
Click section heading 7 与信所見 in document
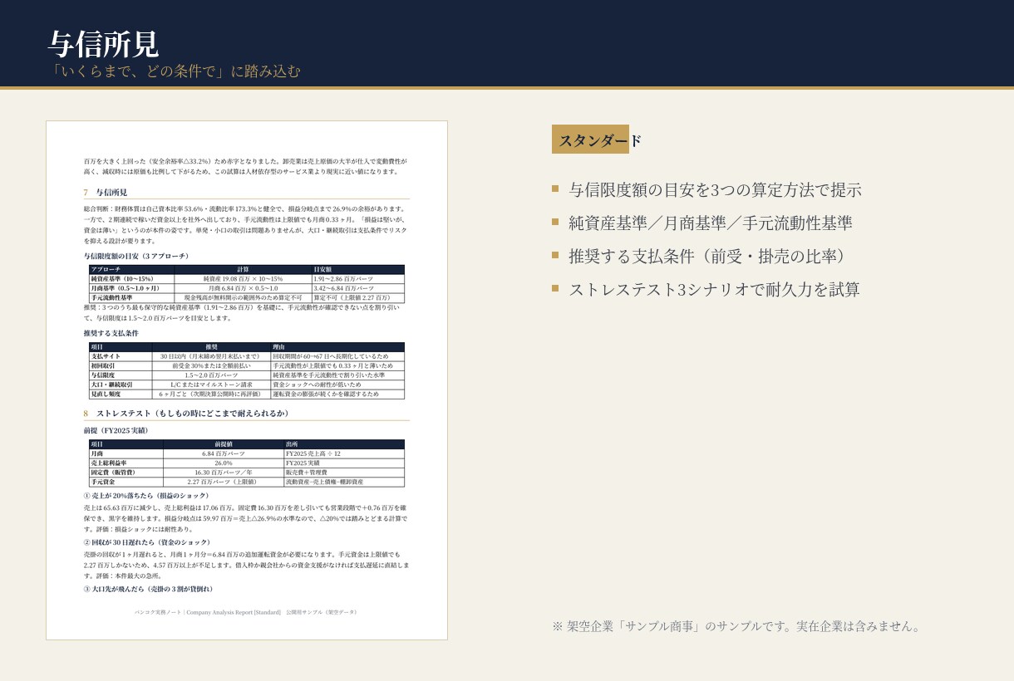106,192
